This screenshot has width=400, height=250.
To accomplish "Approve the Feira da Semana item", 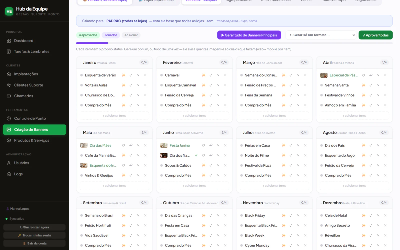I will 291,95.
